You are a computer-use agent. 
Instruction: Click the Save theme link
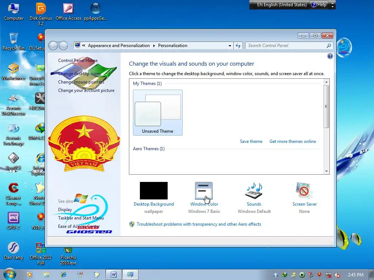coord(251,141)
